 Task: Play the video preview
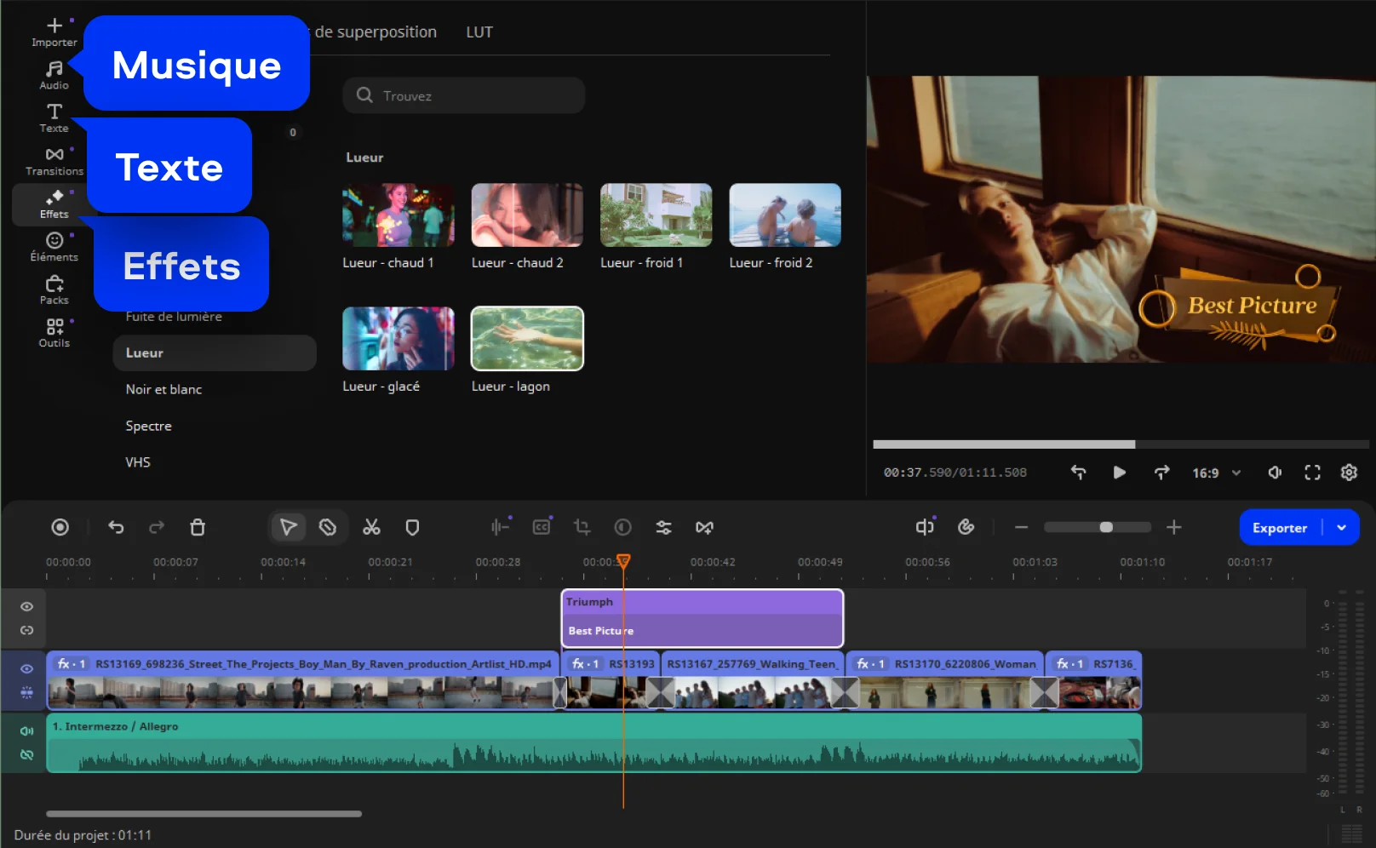coord(1119,473)
